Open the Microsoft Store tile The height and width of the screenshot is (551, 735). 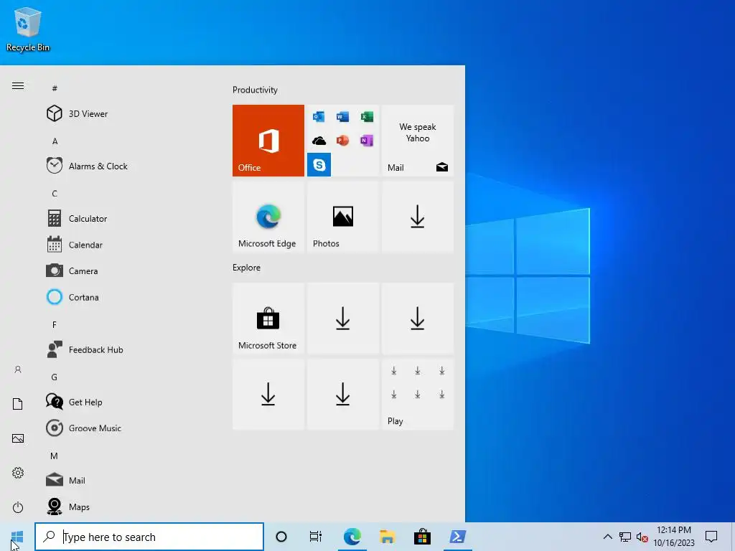pyautogui.click(x=268, y=319)
